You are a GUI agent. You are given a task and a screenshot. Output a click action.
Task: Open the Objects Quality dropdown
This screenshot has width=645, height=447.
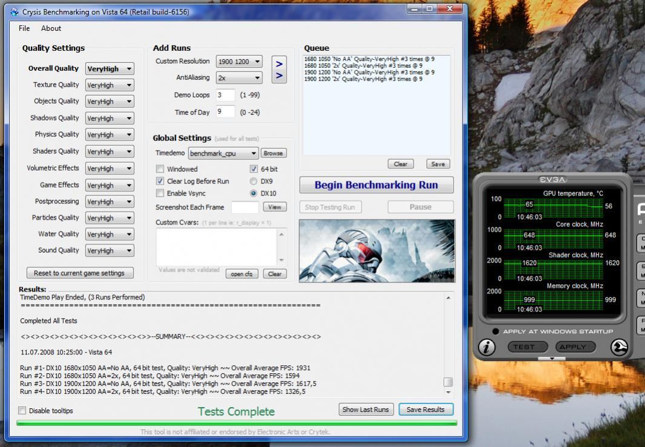coord(110,102)
